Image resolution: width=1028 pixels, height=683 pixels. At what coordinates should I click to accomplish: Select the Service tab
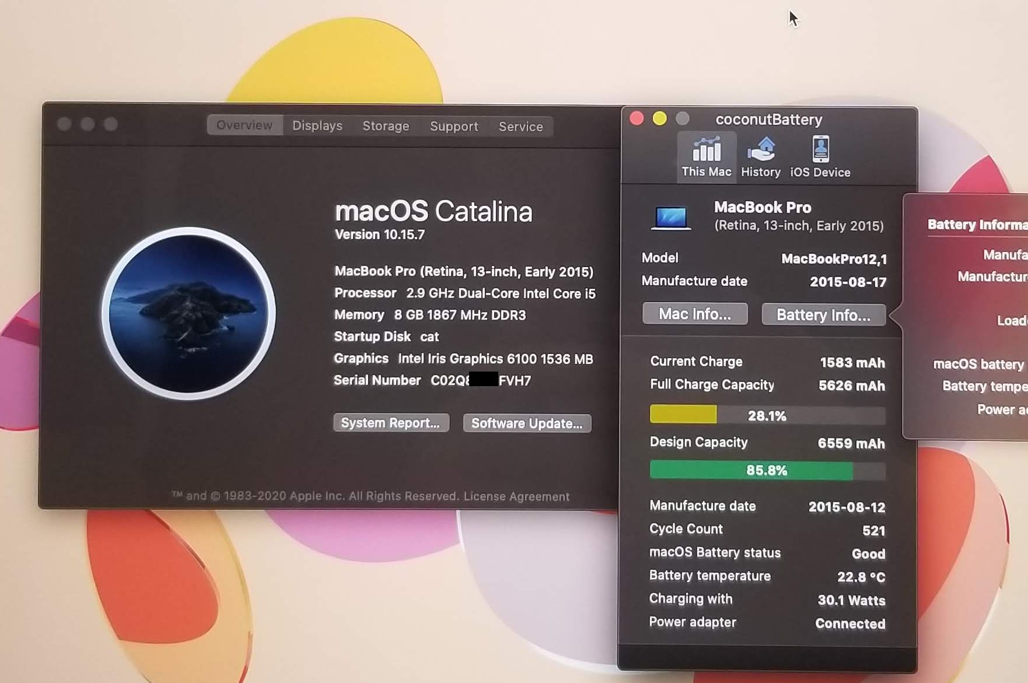(x=520, y=127)
